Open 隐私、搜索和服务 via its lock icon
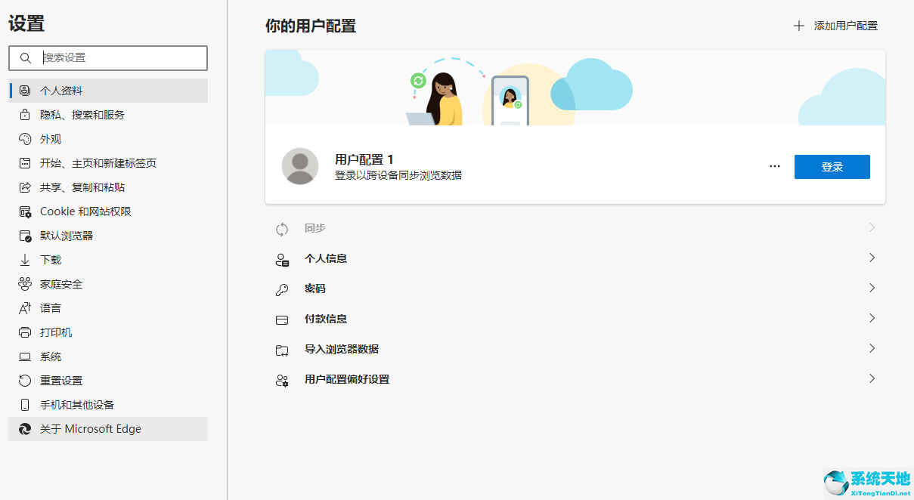The width and height of the screenshot is (914, 500). (25, 114)
